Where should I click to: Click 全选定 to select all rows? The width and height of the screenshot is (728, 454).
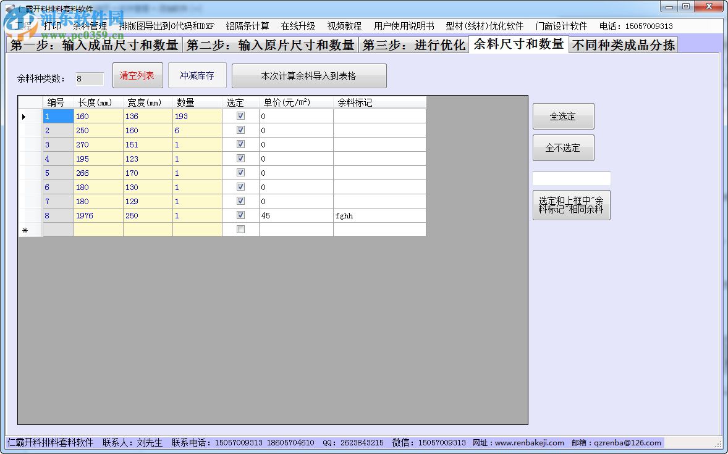[562, 116]
